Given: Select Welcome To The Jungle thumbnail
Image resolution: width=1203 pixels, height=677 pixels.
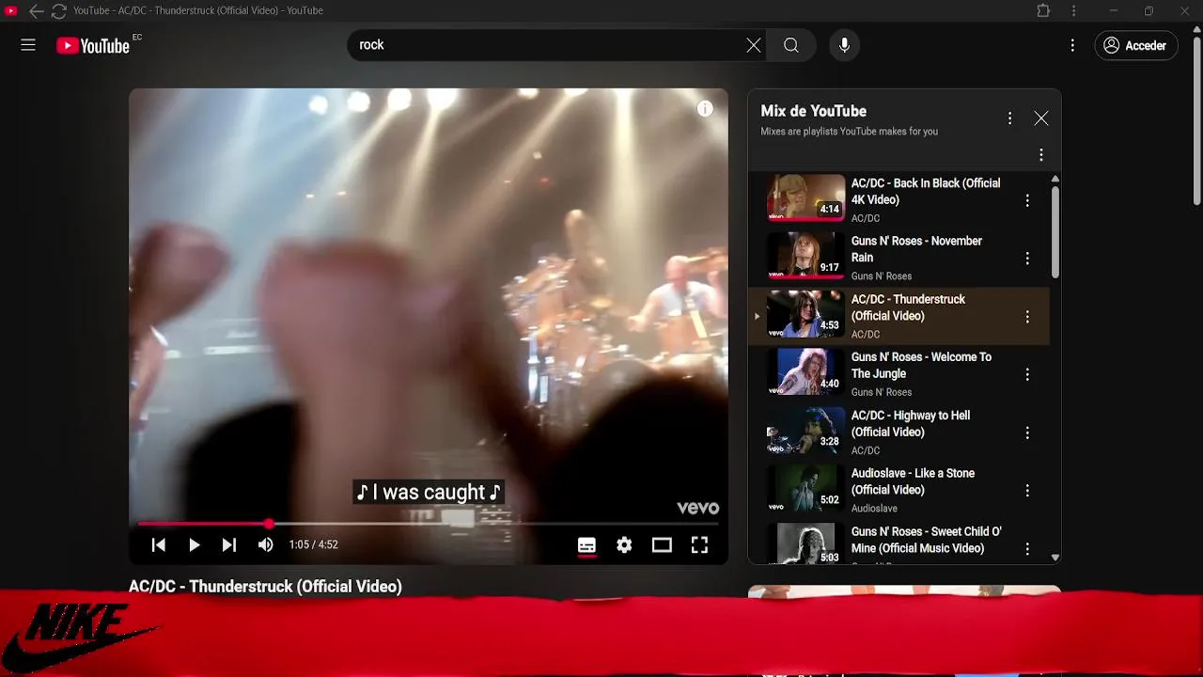Looking at the screenshot, I should (805, 371).
